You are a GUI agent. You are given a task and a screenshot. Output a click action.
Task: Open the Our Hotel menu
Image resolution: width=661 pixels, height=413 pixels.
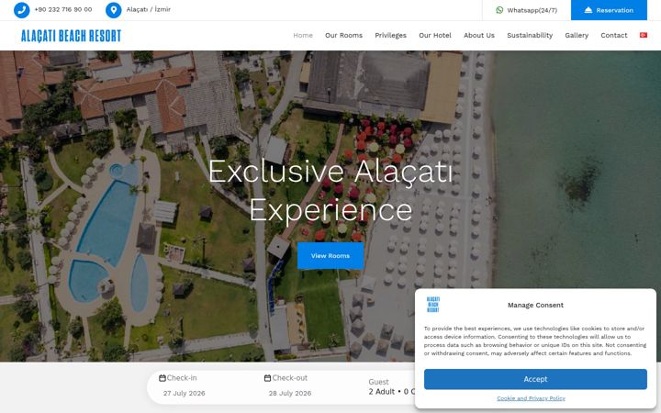(x=435, y=36)
